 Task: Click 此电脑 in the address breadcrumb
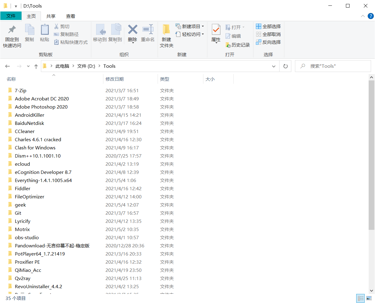click(x=62, y=66)
